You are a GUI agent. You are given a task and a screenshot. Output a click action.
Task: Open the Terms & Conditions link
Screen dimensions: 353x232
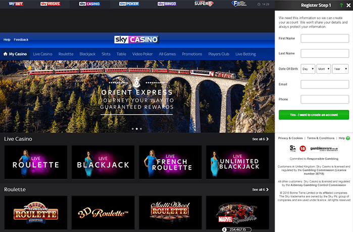321,138
